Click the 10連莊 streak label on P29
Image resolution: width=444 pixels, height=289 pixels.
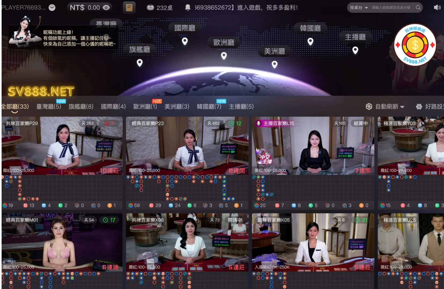tap(109, 171)
